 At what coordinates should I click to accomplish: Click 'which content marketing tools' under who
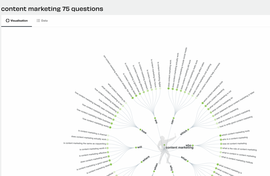(235, 133)
